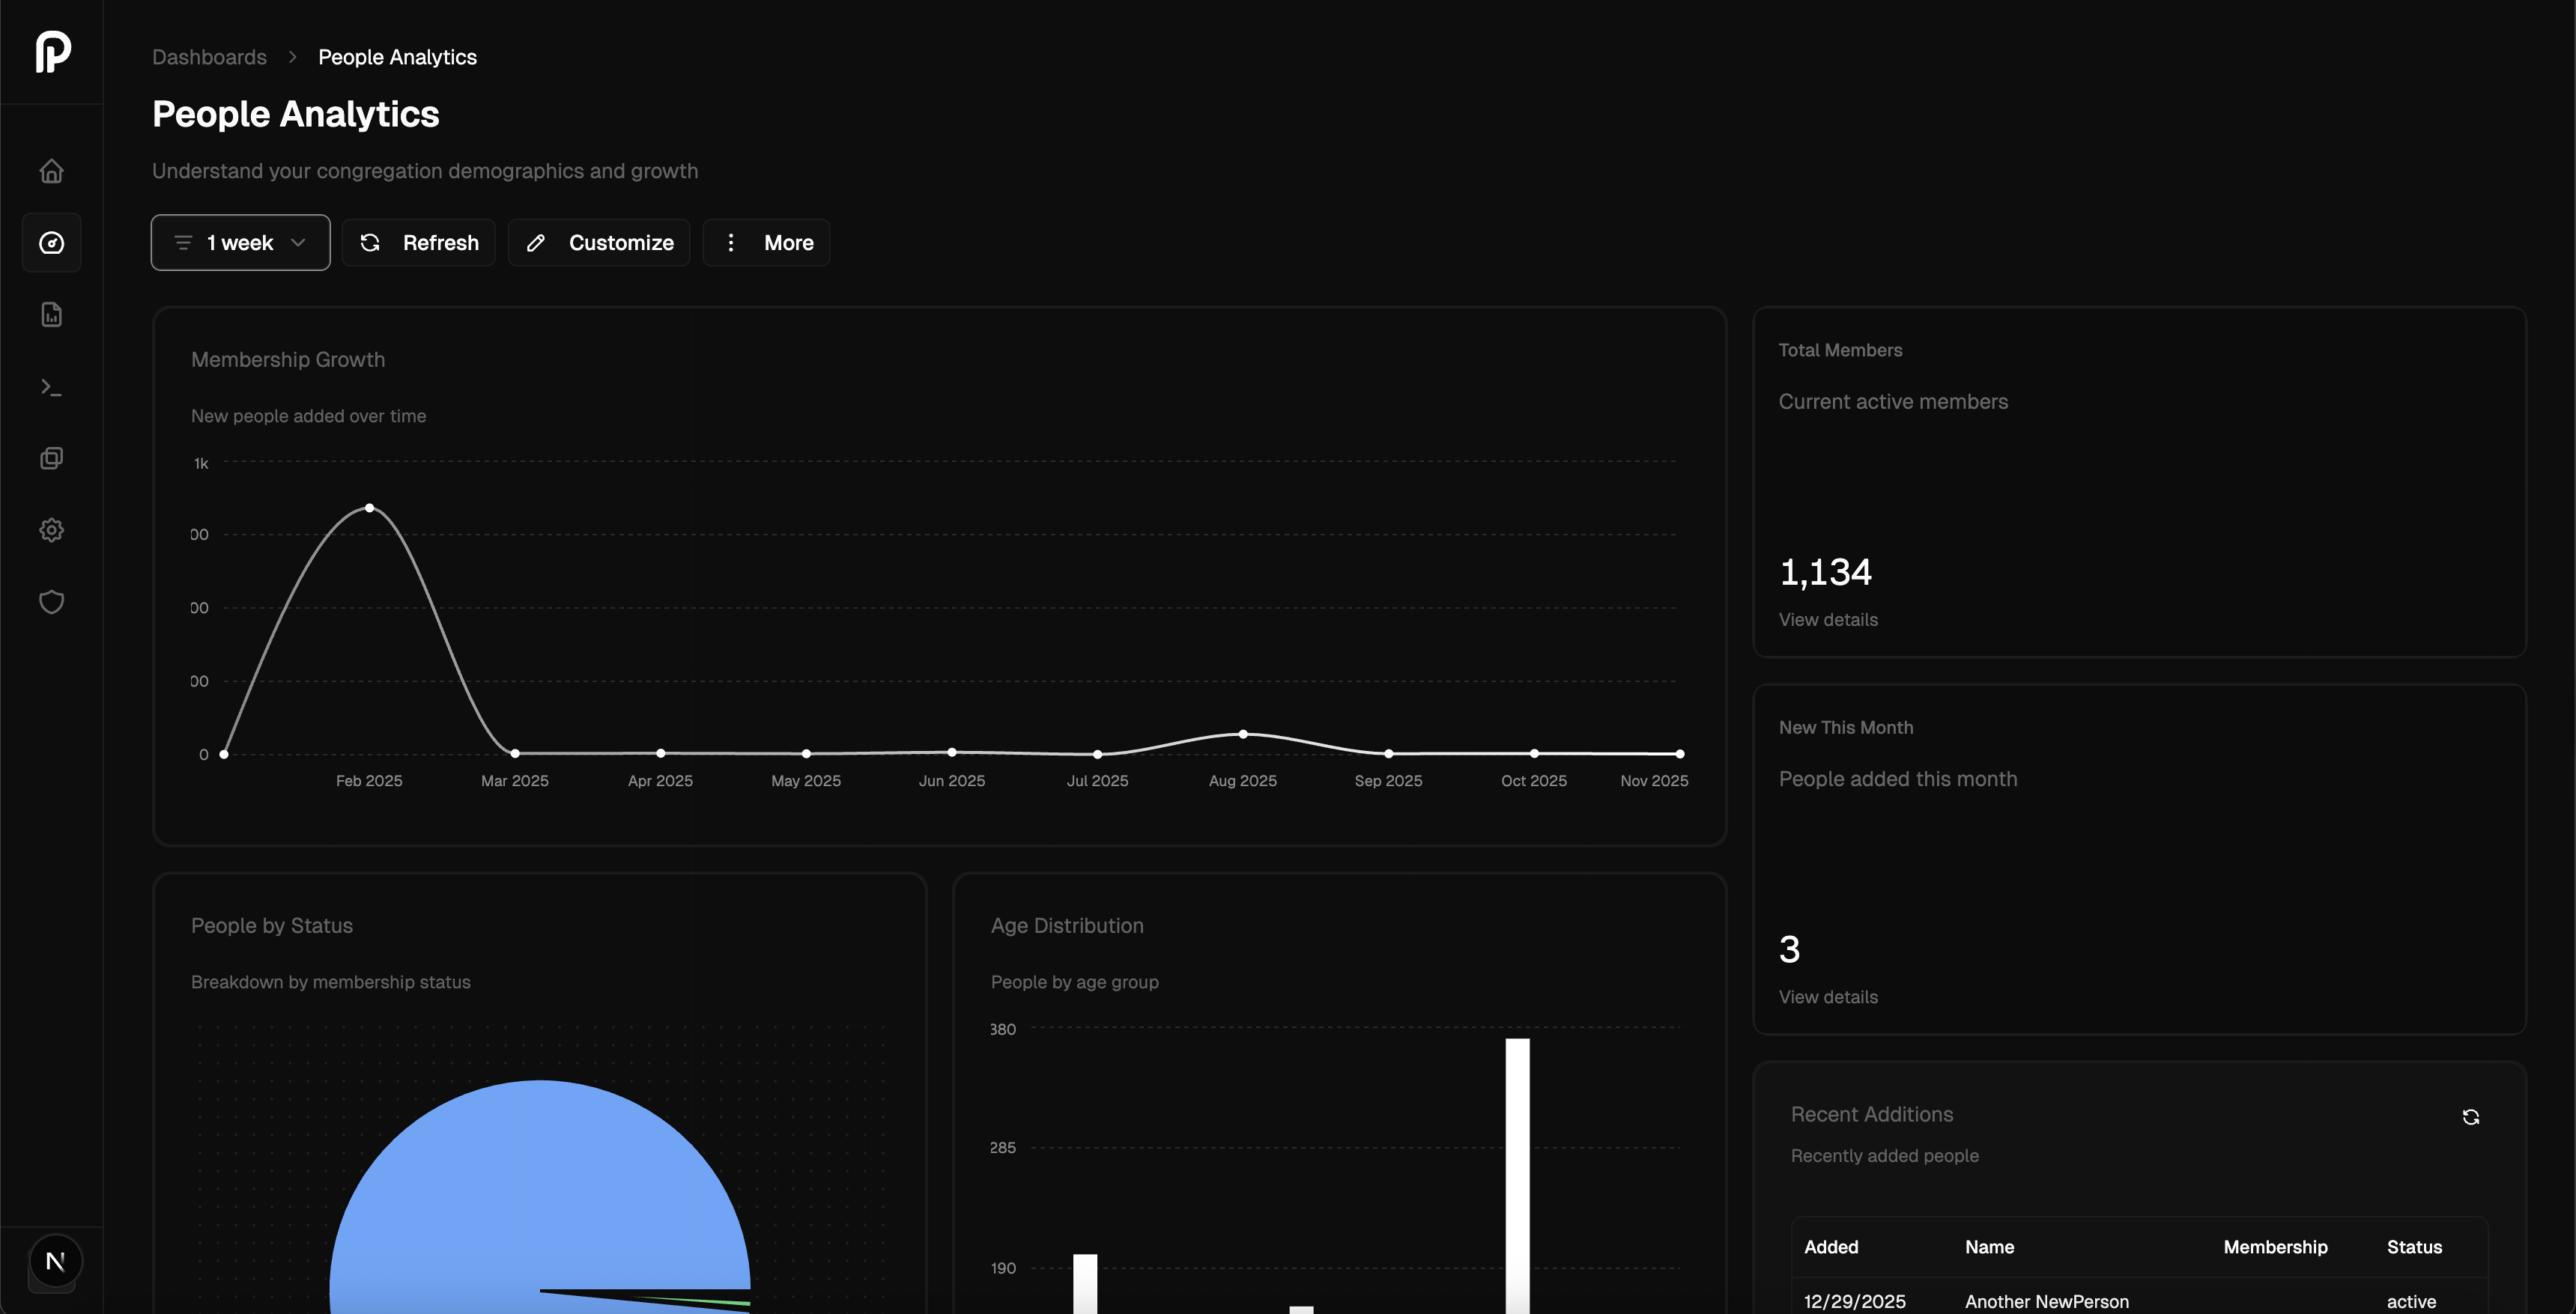Select the Dashboards speedometer icon
This screenshot has height=1314, width=2576.
(51, 242)
